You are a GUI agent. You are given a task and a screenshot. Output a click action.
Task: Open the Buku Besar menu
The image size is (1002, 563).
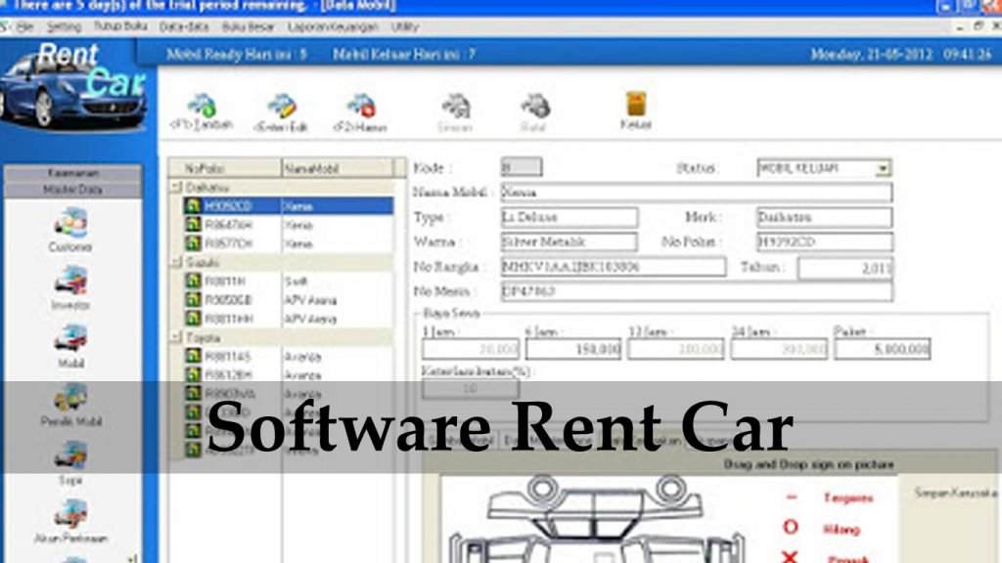pyautogui.click(x=248, y=26)
